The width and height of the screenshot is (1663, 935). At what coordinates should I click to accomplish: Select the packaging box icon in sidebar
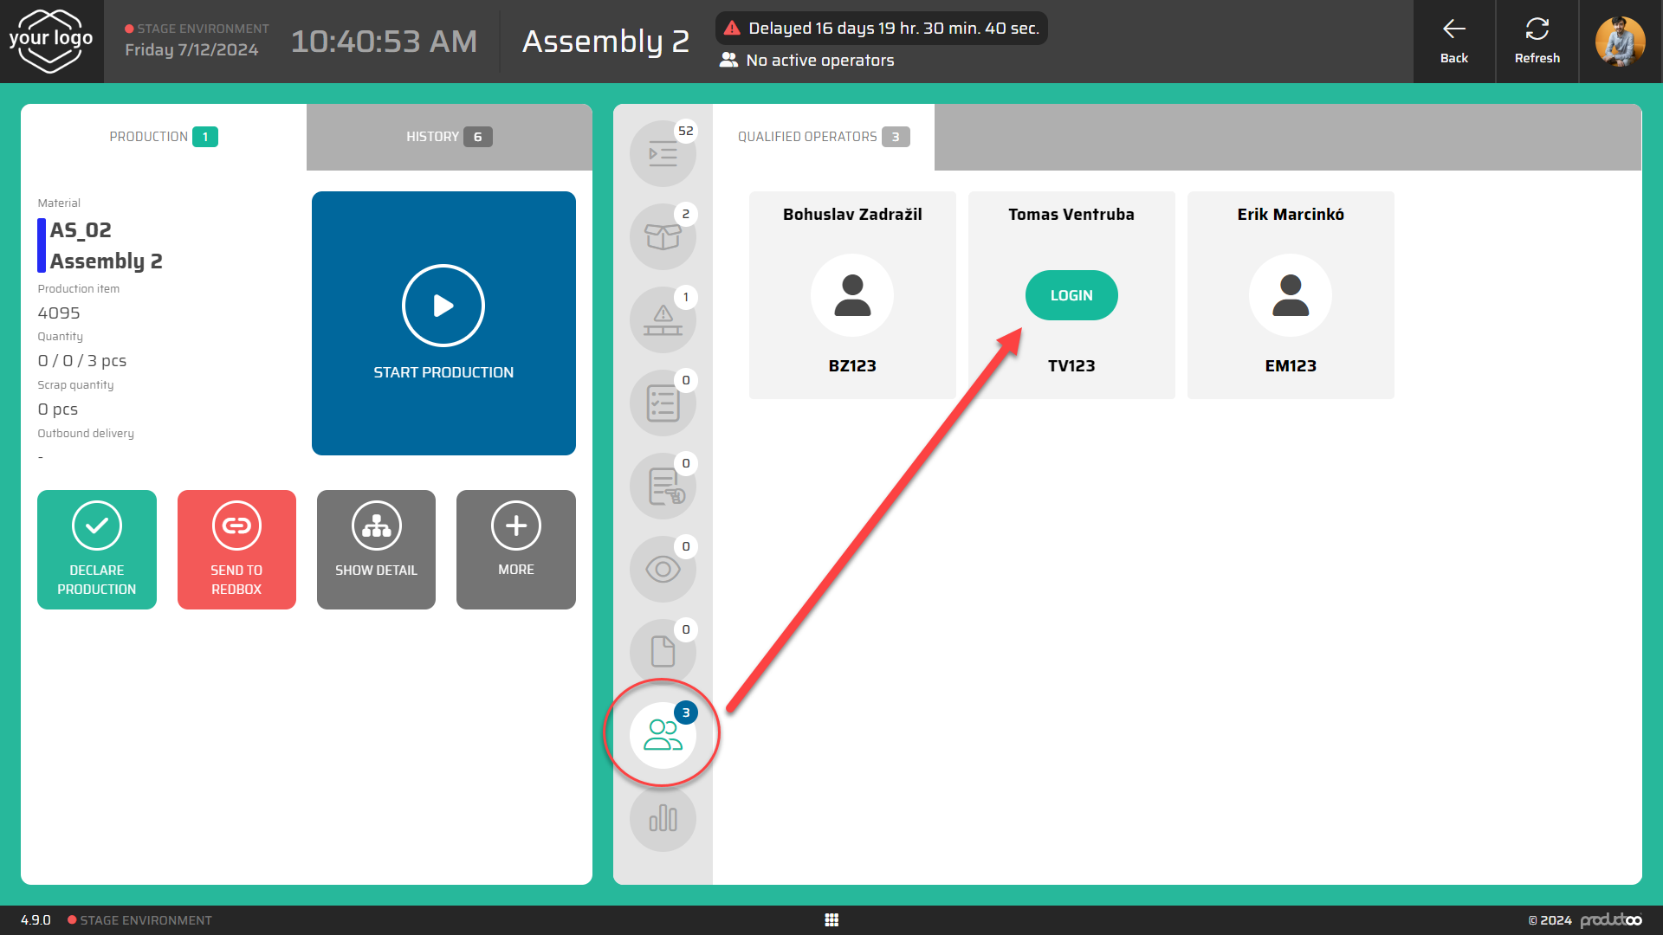tap(663, 236)
